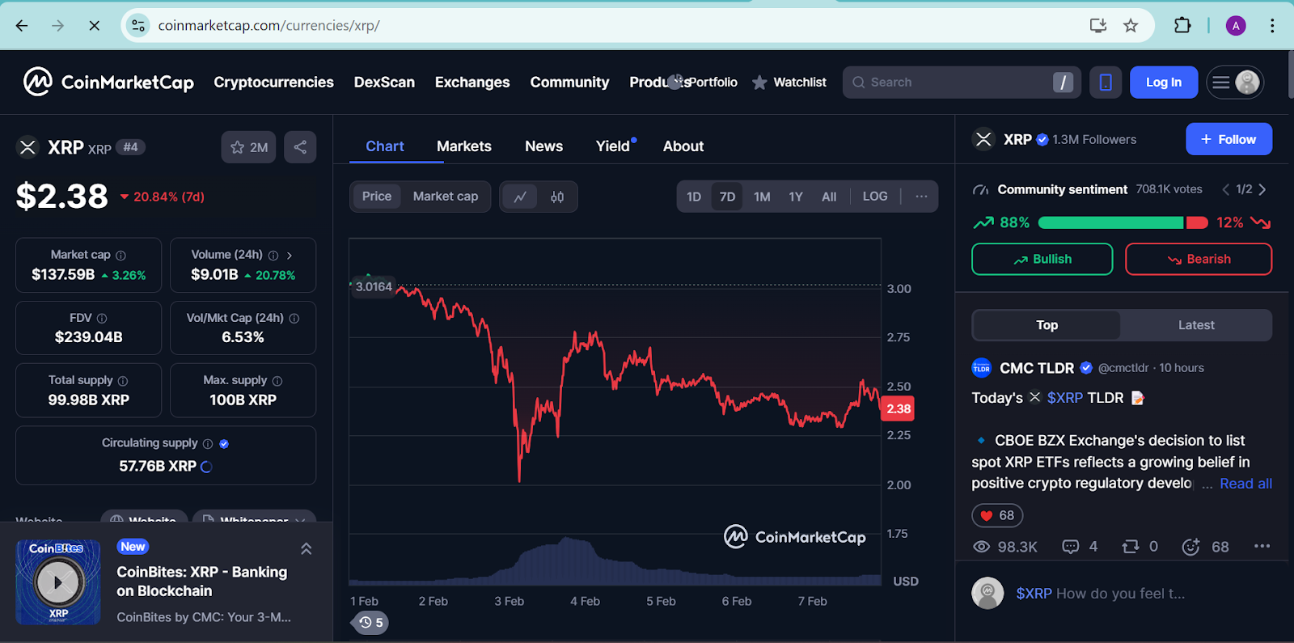Bookmark page with star icon in address bar
This screenshot has width=1294, height=643.
[x=1131, y=26]
